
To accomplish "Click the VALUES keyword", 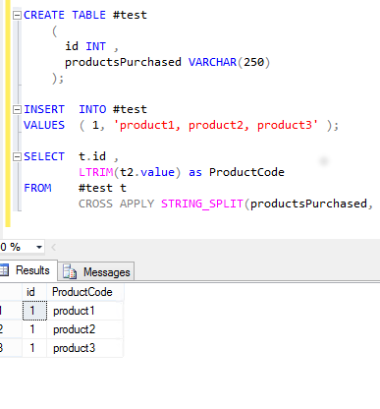I will tap(44, 125).
